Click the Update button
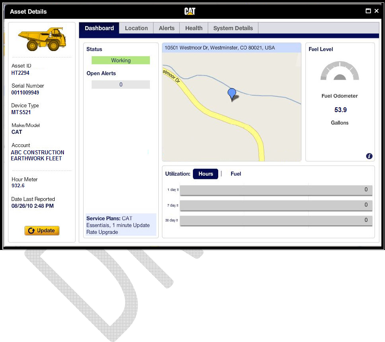 click(42, 231)
